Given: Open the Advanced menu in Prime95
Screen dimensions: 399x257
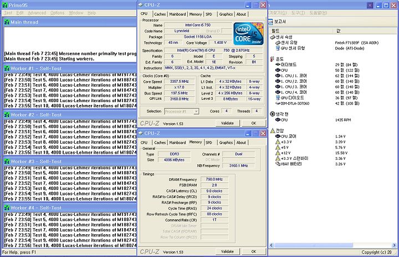Looking at the screenshot, I should (37, 13).
